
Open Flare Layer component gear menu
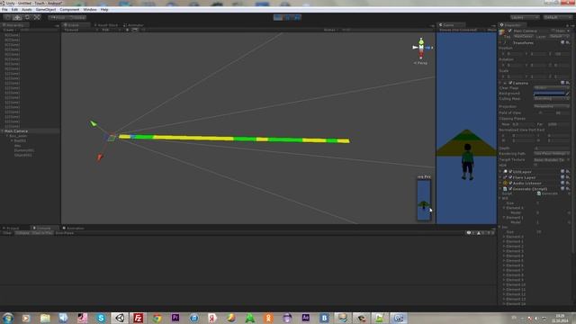click(568, 177)
